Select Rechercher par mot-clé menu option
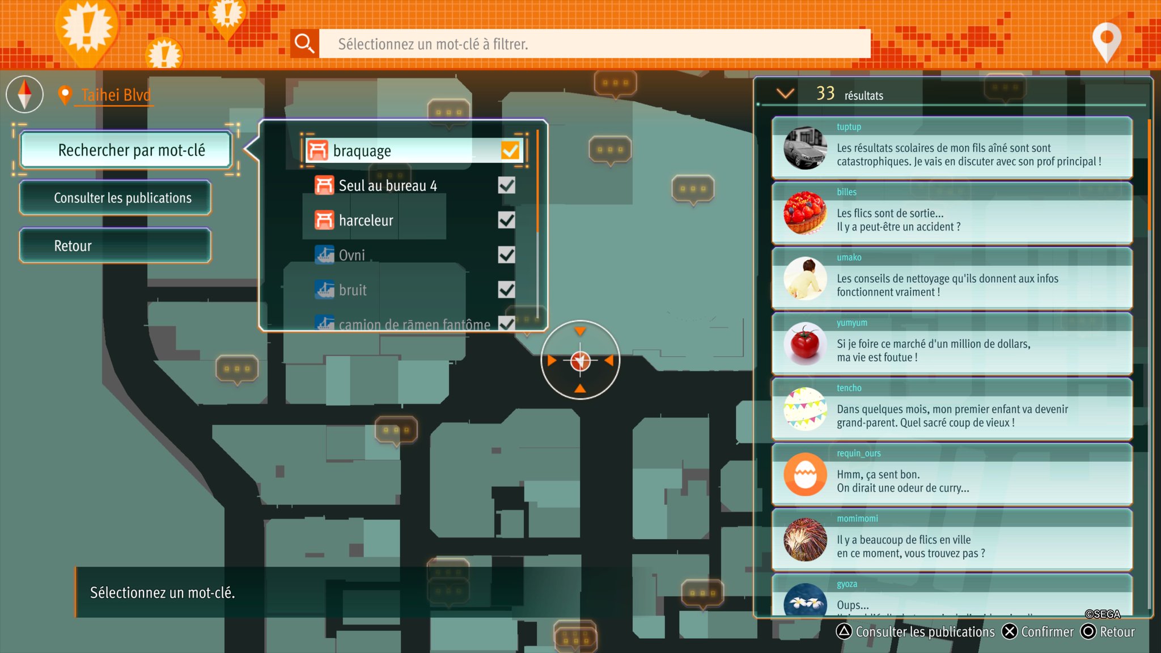This screenshot has width=1161, height=653. [125, 150]
